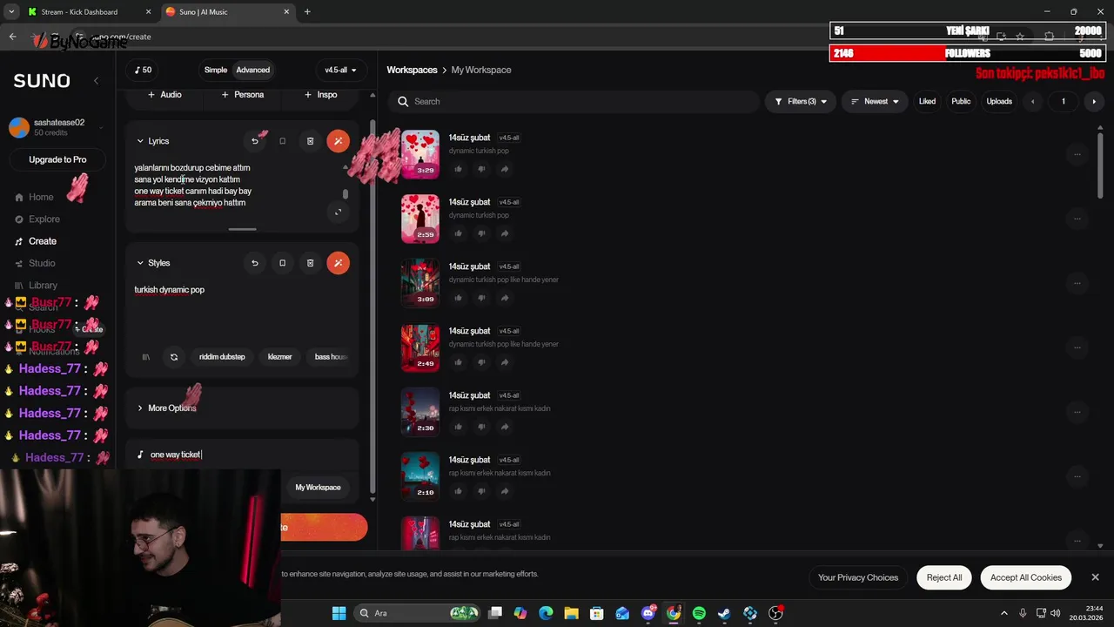The width and height of the screenshot is (1114, 627).
Task: Open the Newest sort dropdown
Action: click(875, 102)
